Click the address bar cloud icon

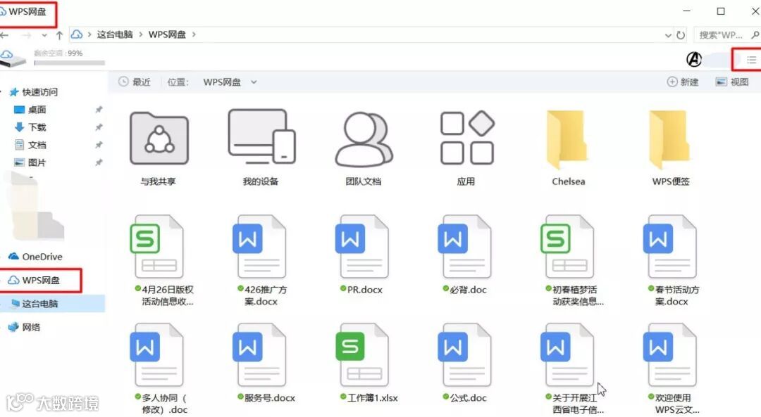click(77, 34)
